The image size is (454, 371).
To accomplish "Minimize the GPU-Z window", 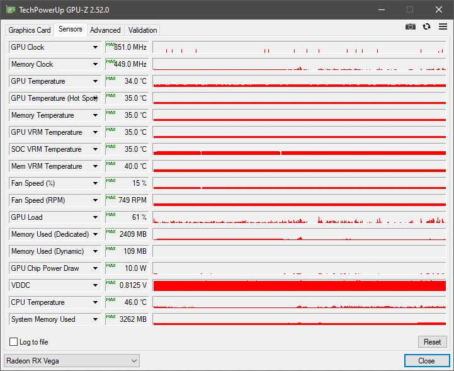I will click(x=382, y=9).
